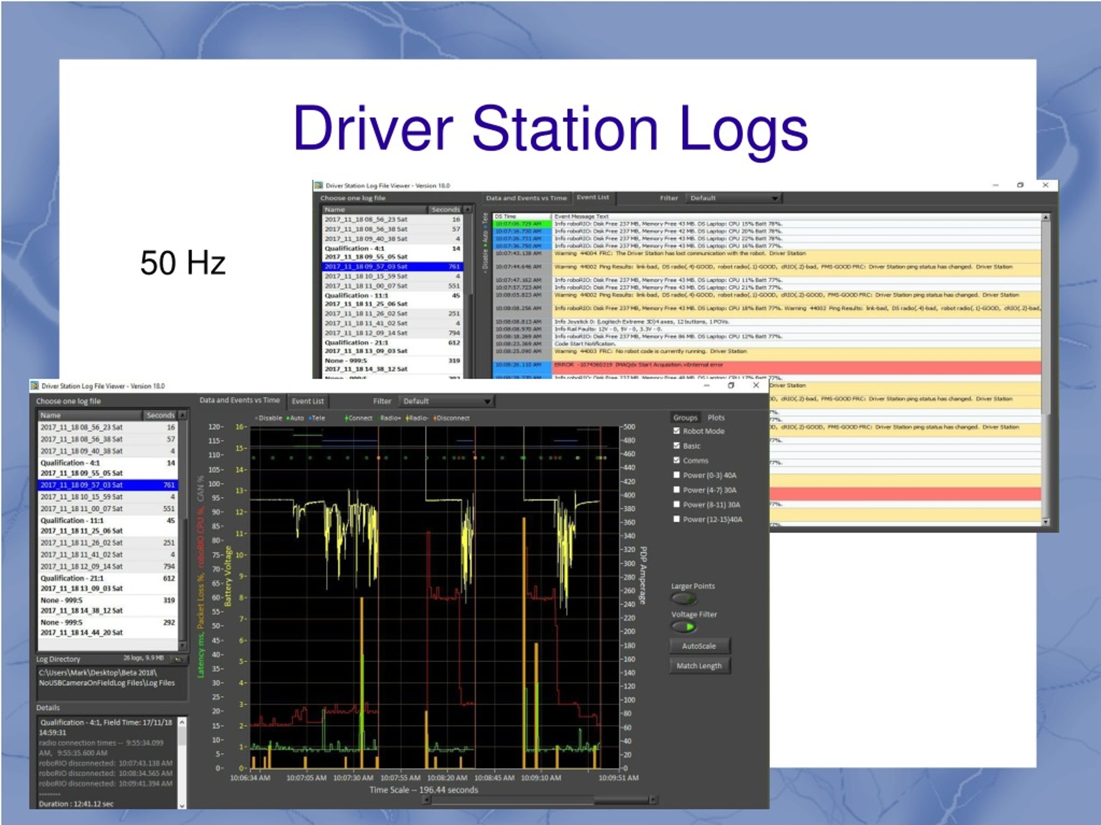Turn off the Voltage Filter toggle
The height and width of the screenshot is (825, 1101).
pyautogui.click(x=683, y=627)
